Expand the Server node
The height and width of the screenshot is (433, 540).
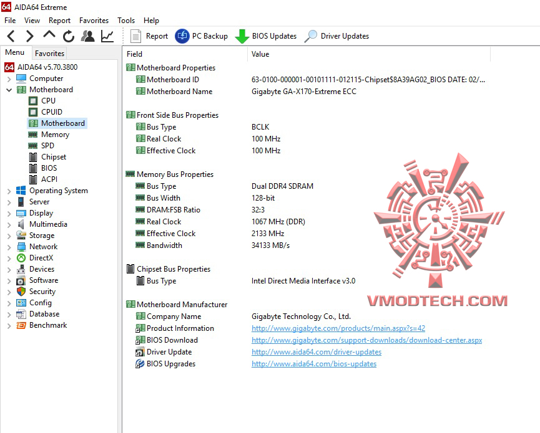[9, 202]
